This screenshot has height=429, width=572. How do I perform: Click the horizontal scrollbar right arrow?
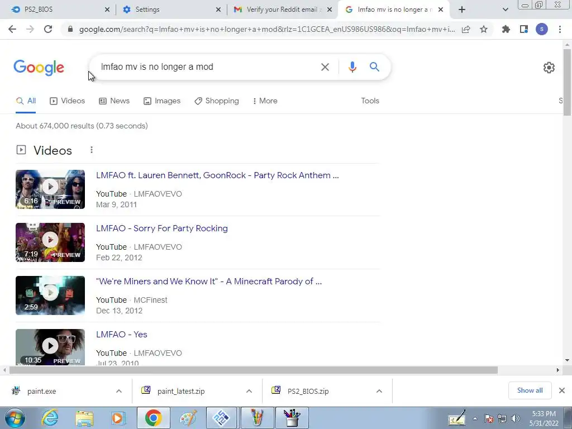[557, 370]
